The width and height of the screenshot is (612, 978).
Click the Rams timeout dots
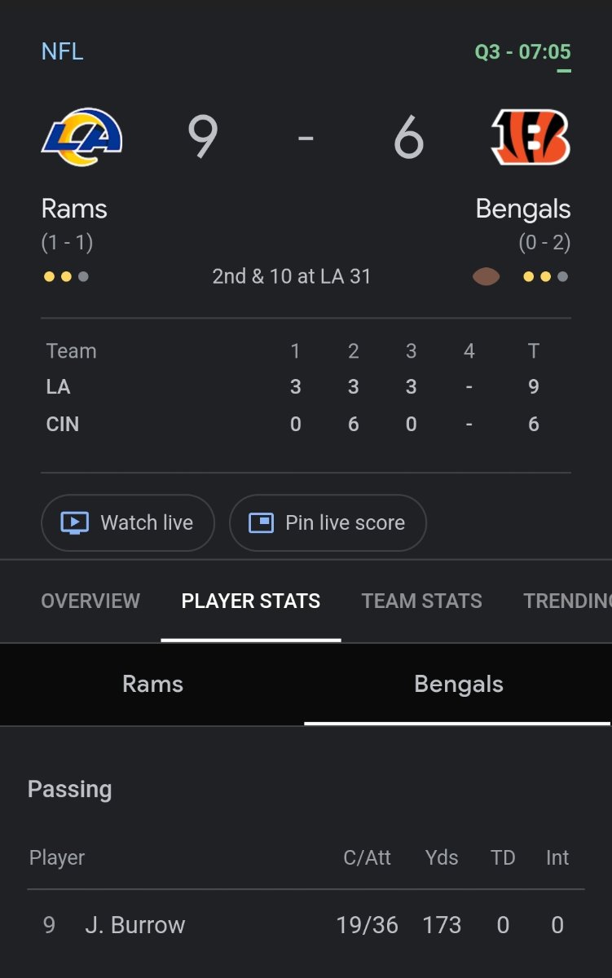[x=66, y=276]
